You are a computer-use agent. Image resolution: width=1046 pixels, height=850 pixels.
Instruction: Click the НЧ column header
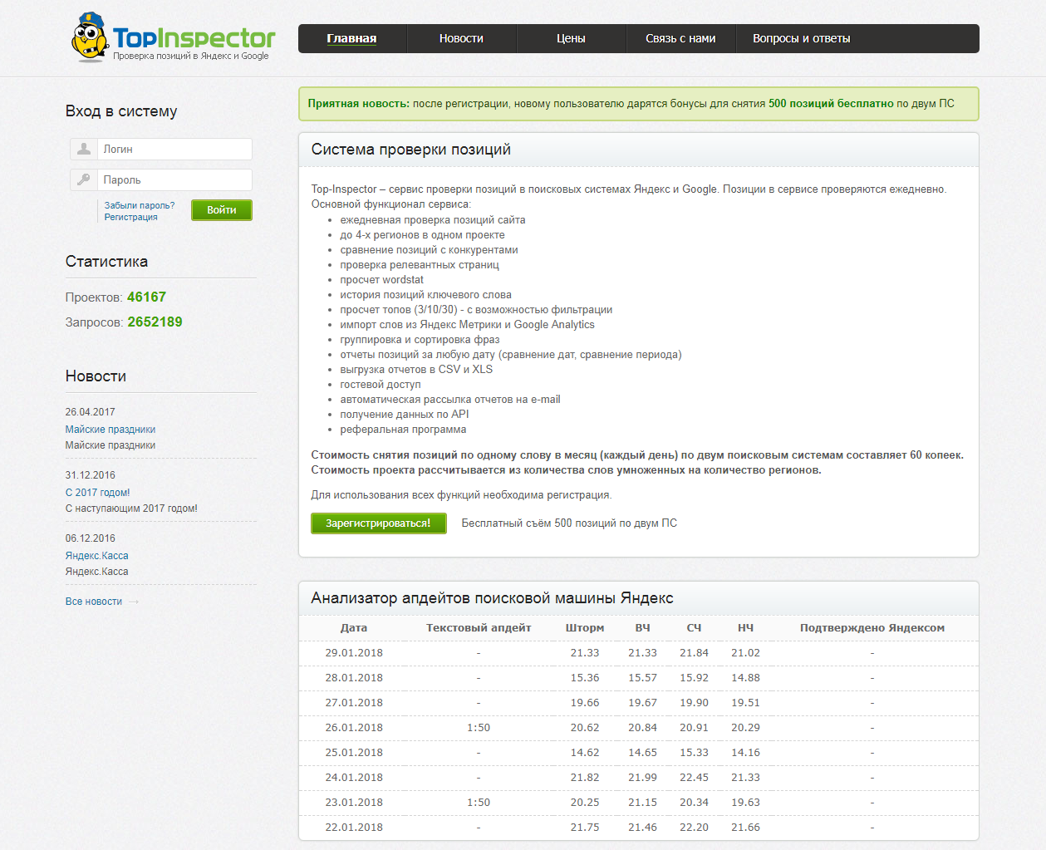745,628
